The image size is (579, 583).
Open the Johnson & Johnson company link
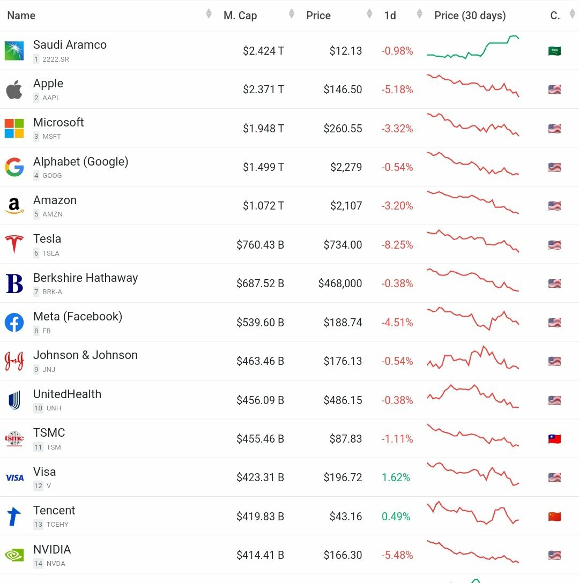tap(85, 355)
